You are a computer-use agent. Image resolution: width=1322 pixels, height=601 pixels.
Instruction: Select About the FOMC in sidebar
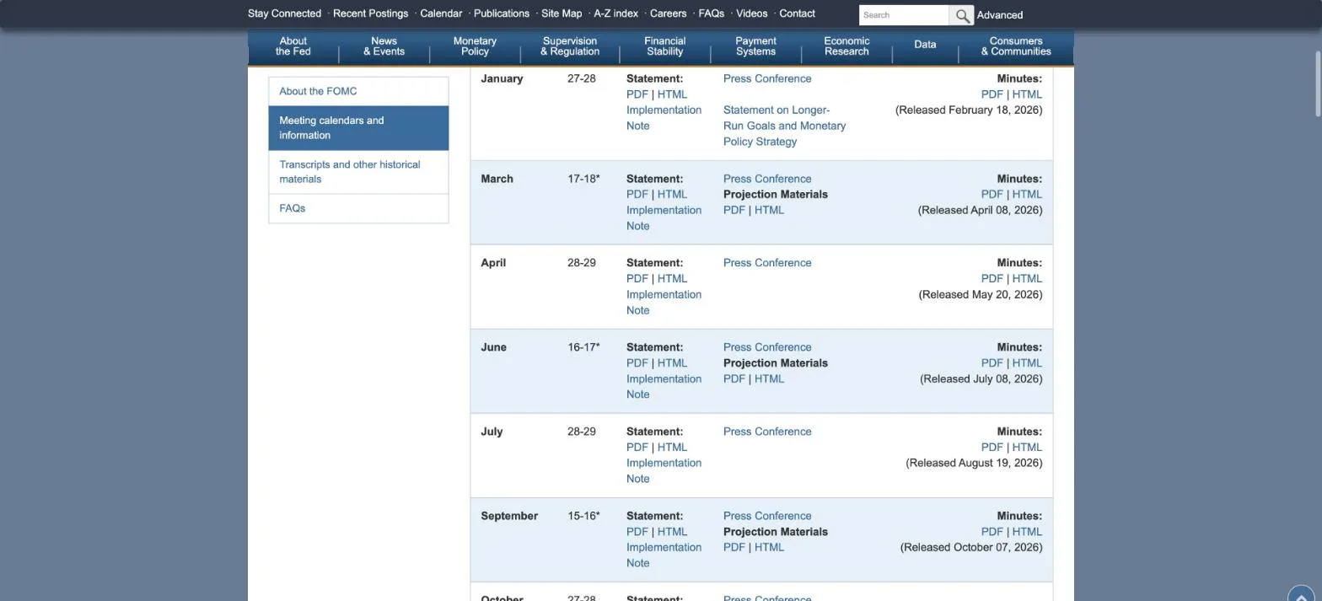358,91
